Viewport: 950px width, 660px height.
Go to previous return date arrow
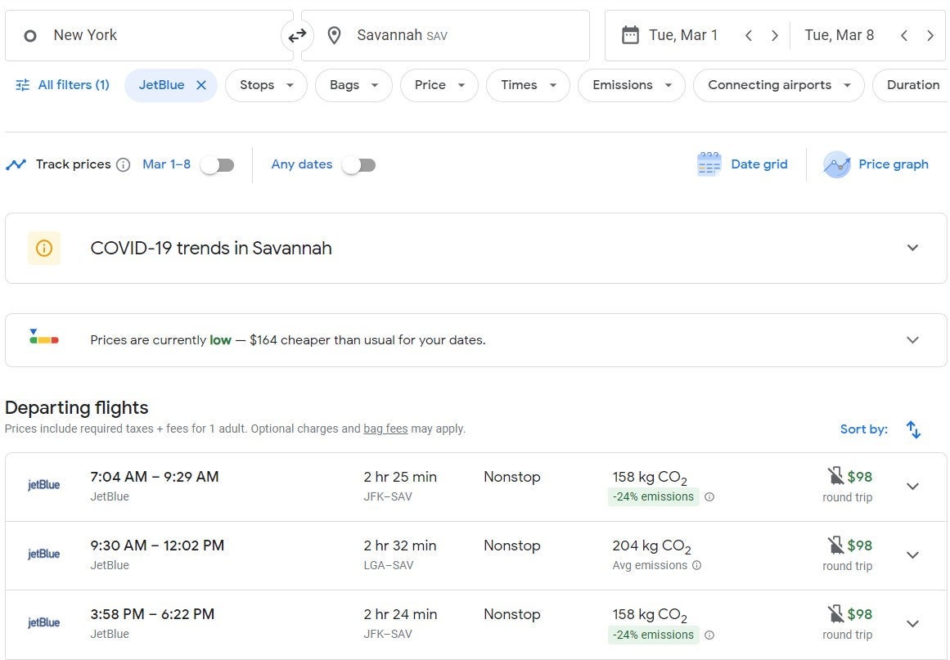[x=904, y=36]
